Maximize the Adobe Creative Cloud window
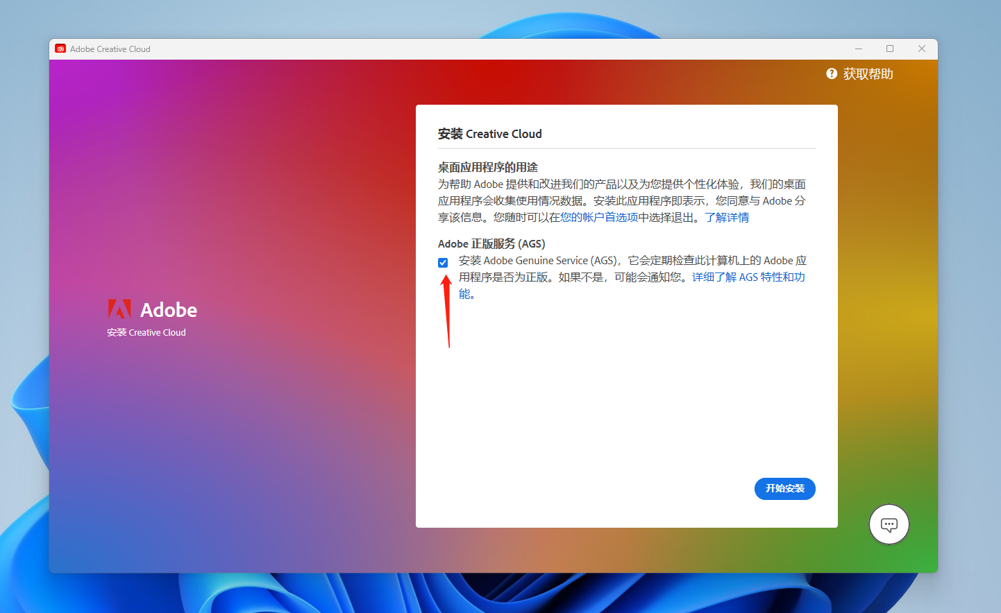The image size is (1001, 613). tap(890, 49)
